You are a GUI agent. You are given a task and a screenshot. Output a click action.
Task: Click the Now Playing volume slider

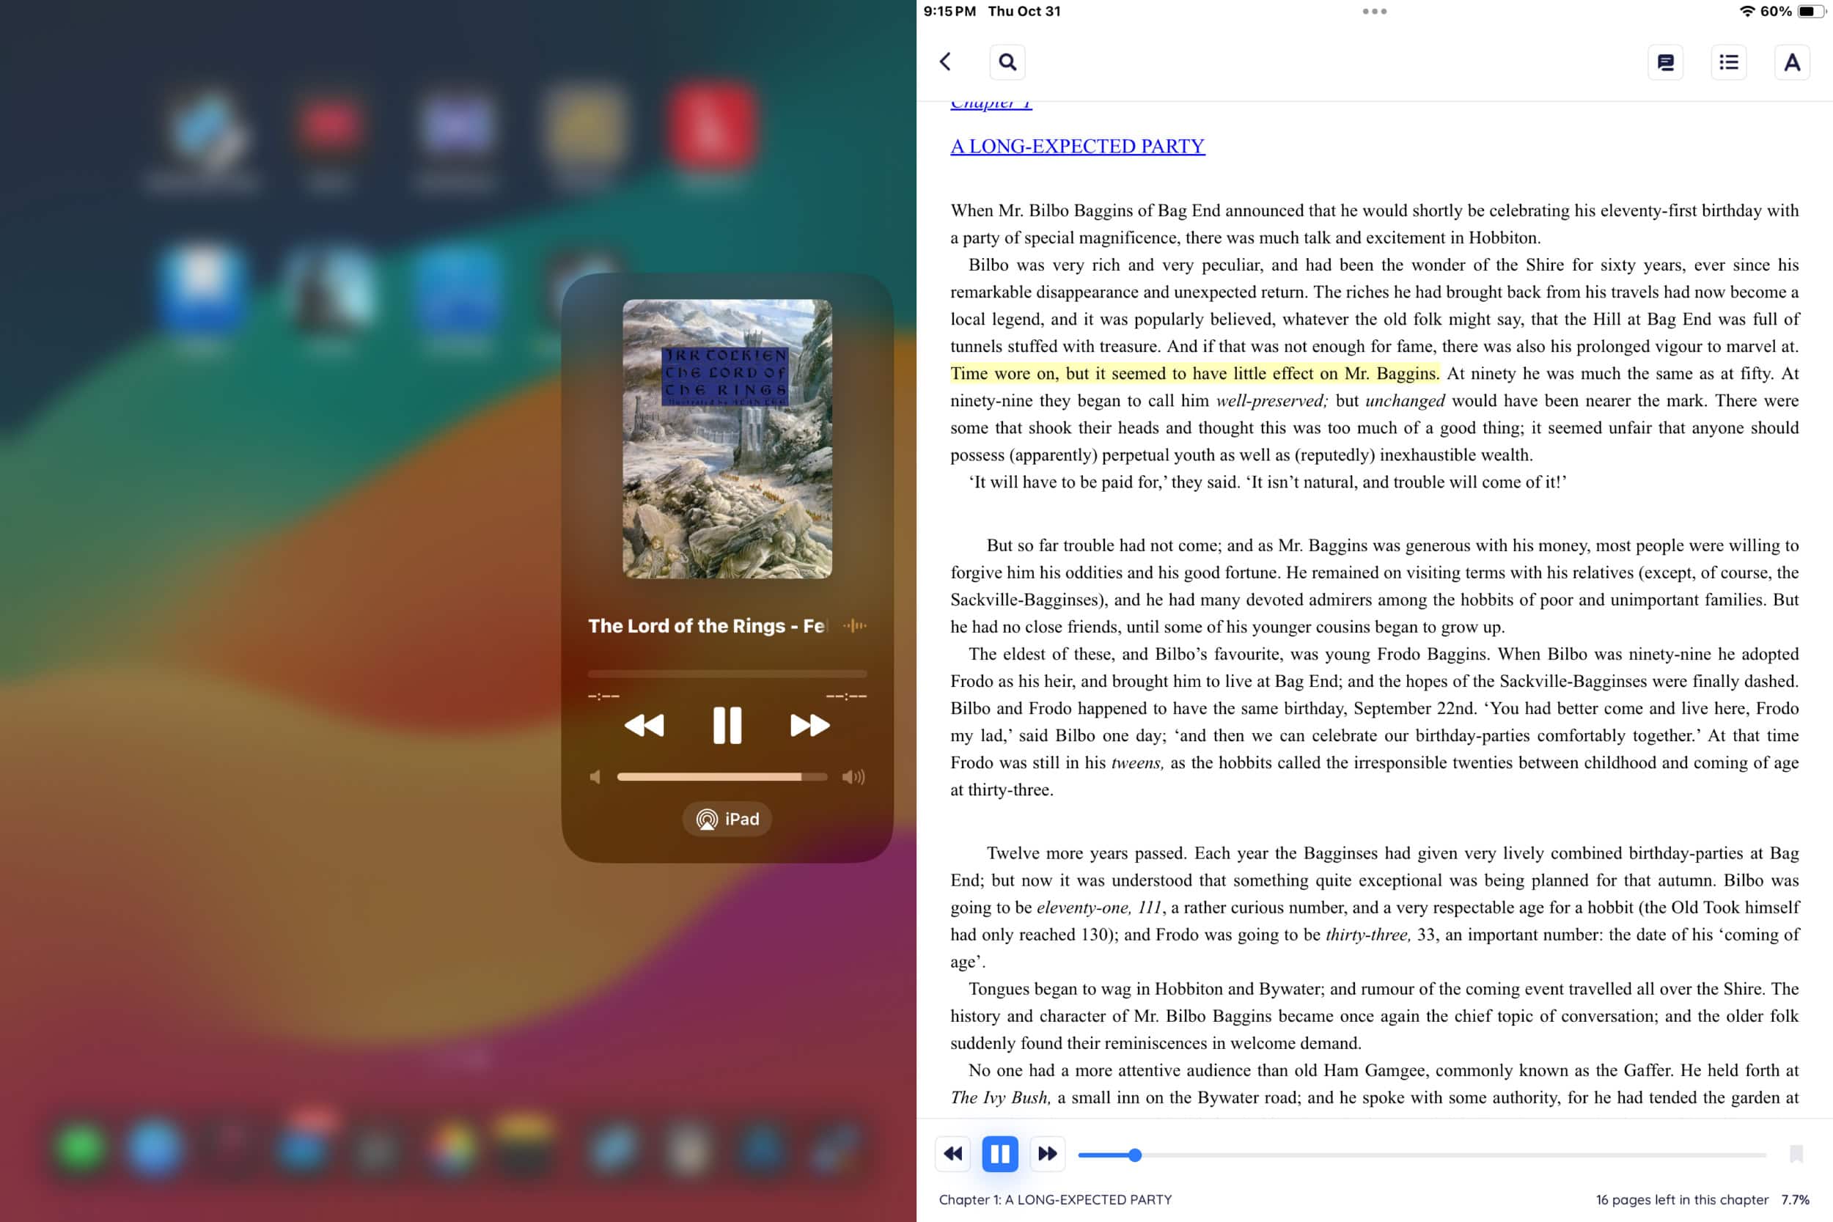pos(721,777)
